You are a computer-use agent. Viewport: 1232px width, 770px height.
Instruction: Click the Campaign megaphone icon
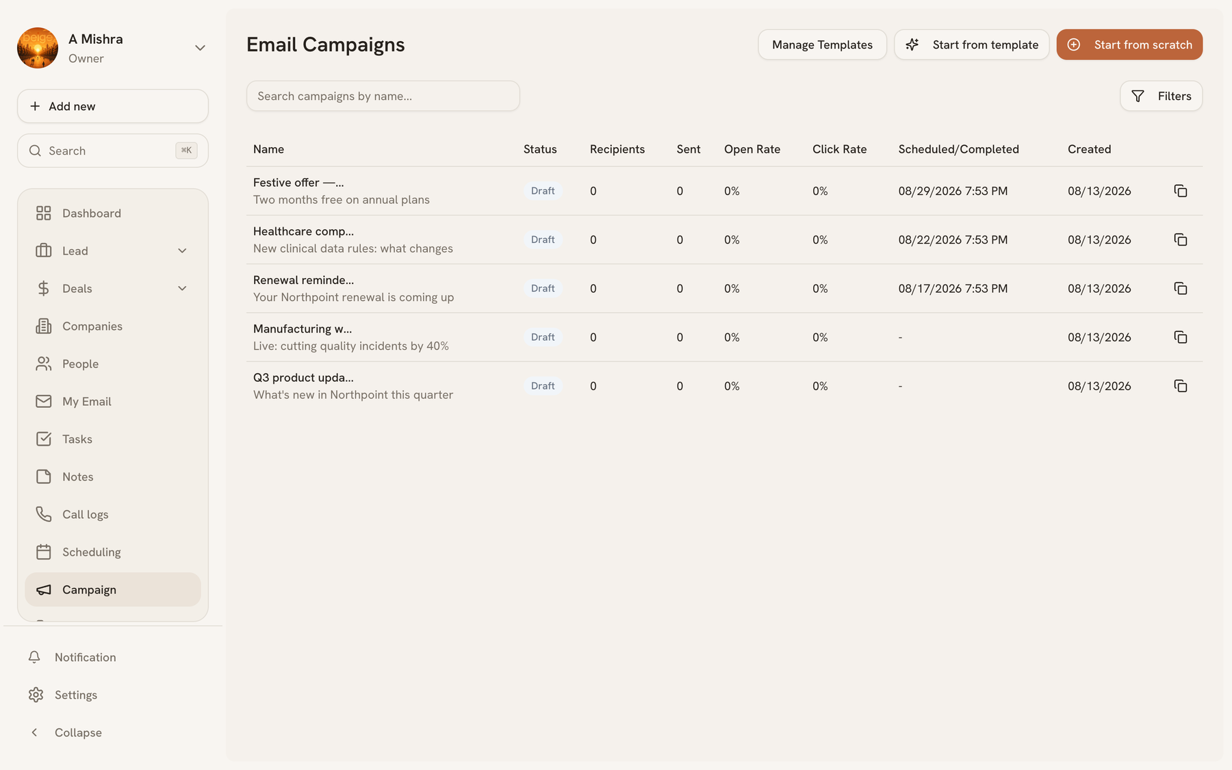point(43,589)
